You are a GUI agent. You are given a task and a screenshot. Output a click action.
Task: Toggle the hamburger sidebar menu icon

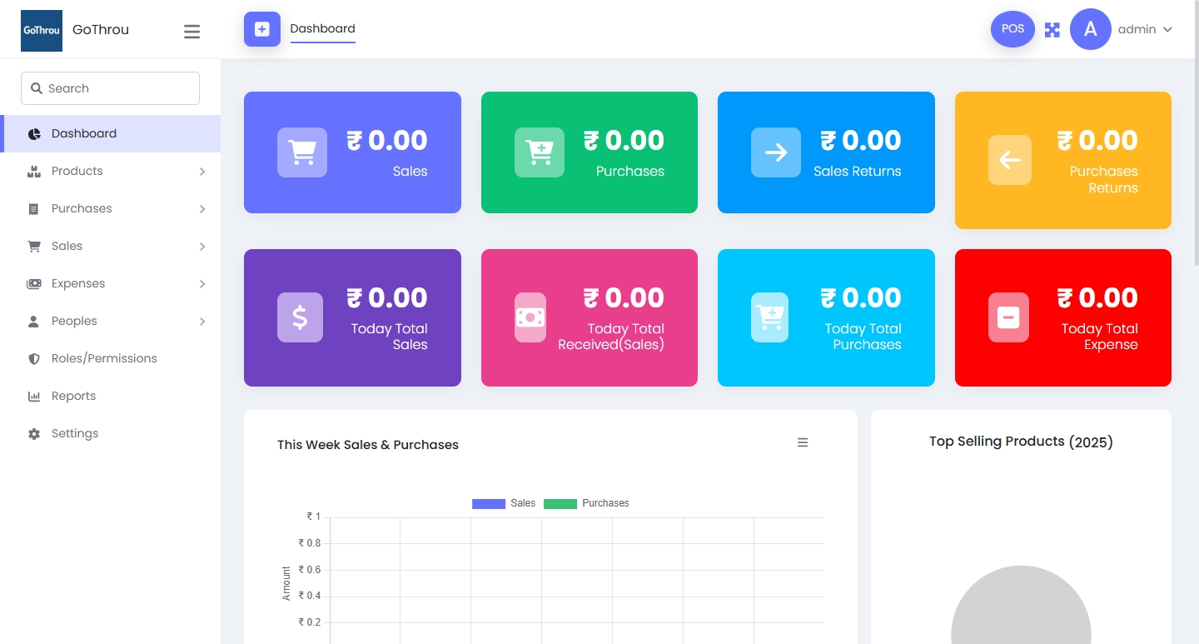click(x=192, y=32)
